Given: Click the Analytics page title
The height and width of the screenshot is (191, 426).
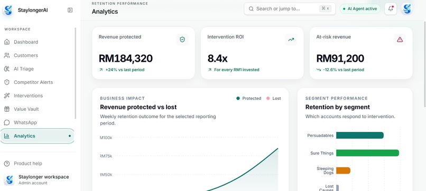Looking at the screenshot, I should (x=105, y=12).
